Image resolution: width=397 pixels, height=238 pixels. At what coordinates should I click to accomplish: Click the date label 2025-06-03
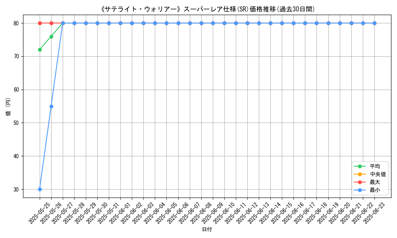tap(143, 213)
